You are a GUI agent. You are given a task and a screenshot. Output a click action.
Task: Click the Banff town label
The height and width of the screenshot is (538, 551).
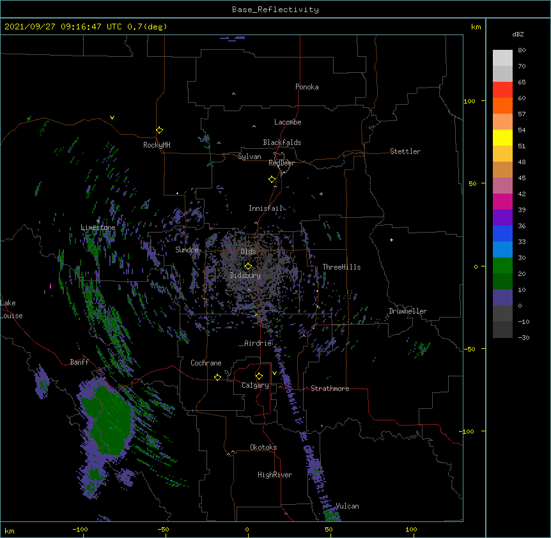[x=79, y=362]
